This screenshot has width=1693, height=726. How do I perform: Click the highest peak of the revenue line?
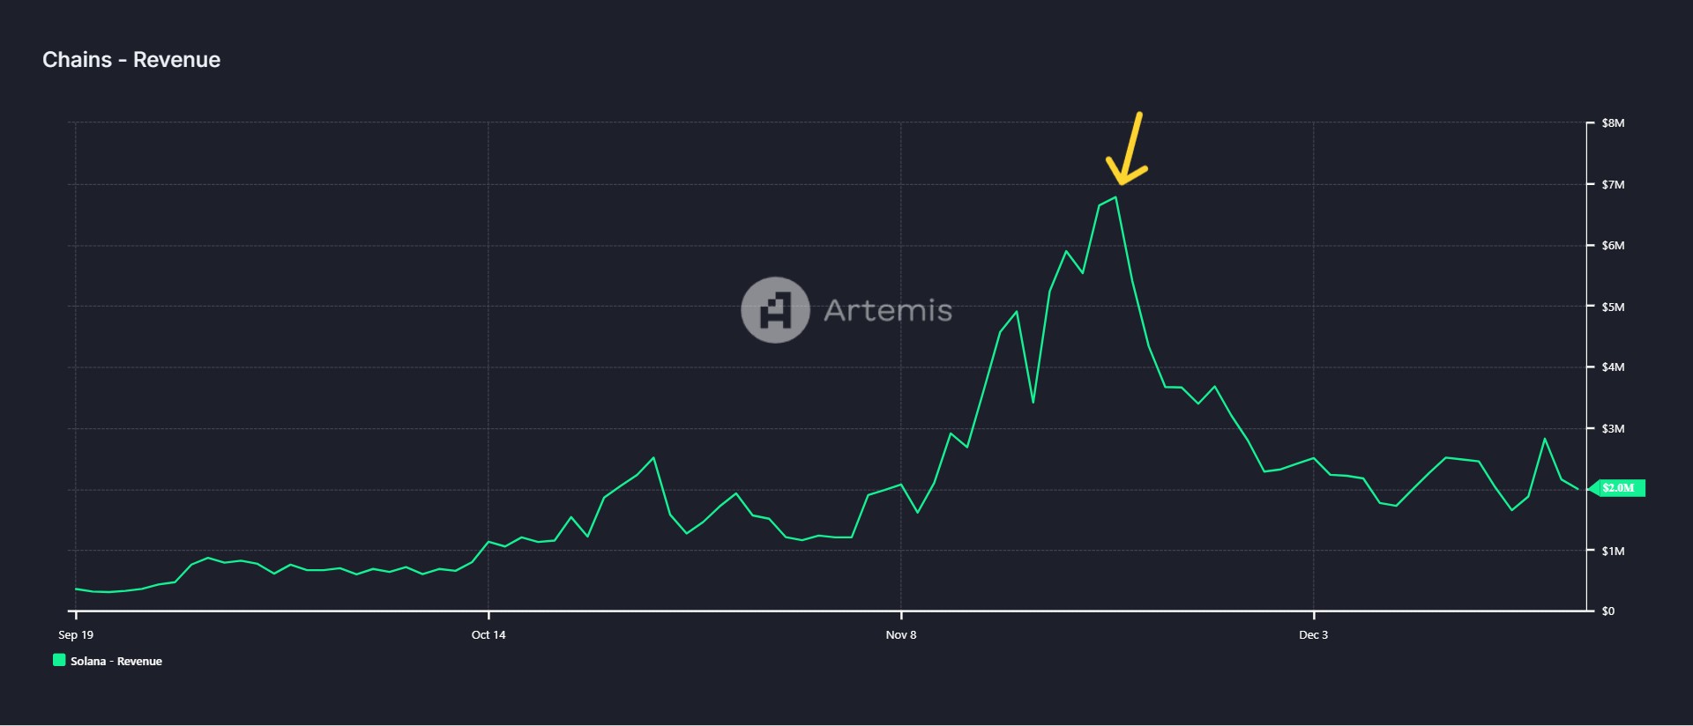1116,197
